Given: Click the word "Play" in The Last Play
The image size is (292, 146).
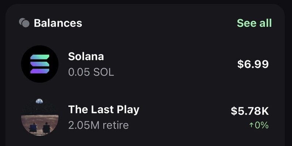Looking at the screenshot, I should pos(127,109).
